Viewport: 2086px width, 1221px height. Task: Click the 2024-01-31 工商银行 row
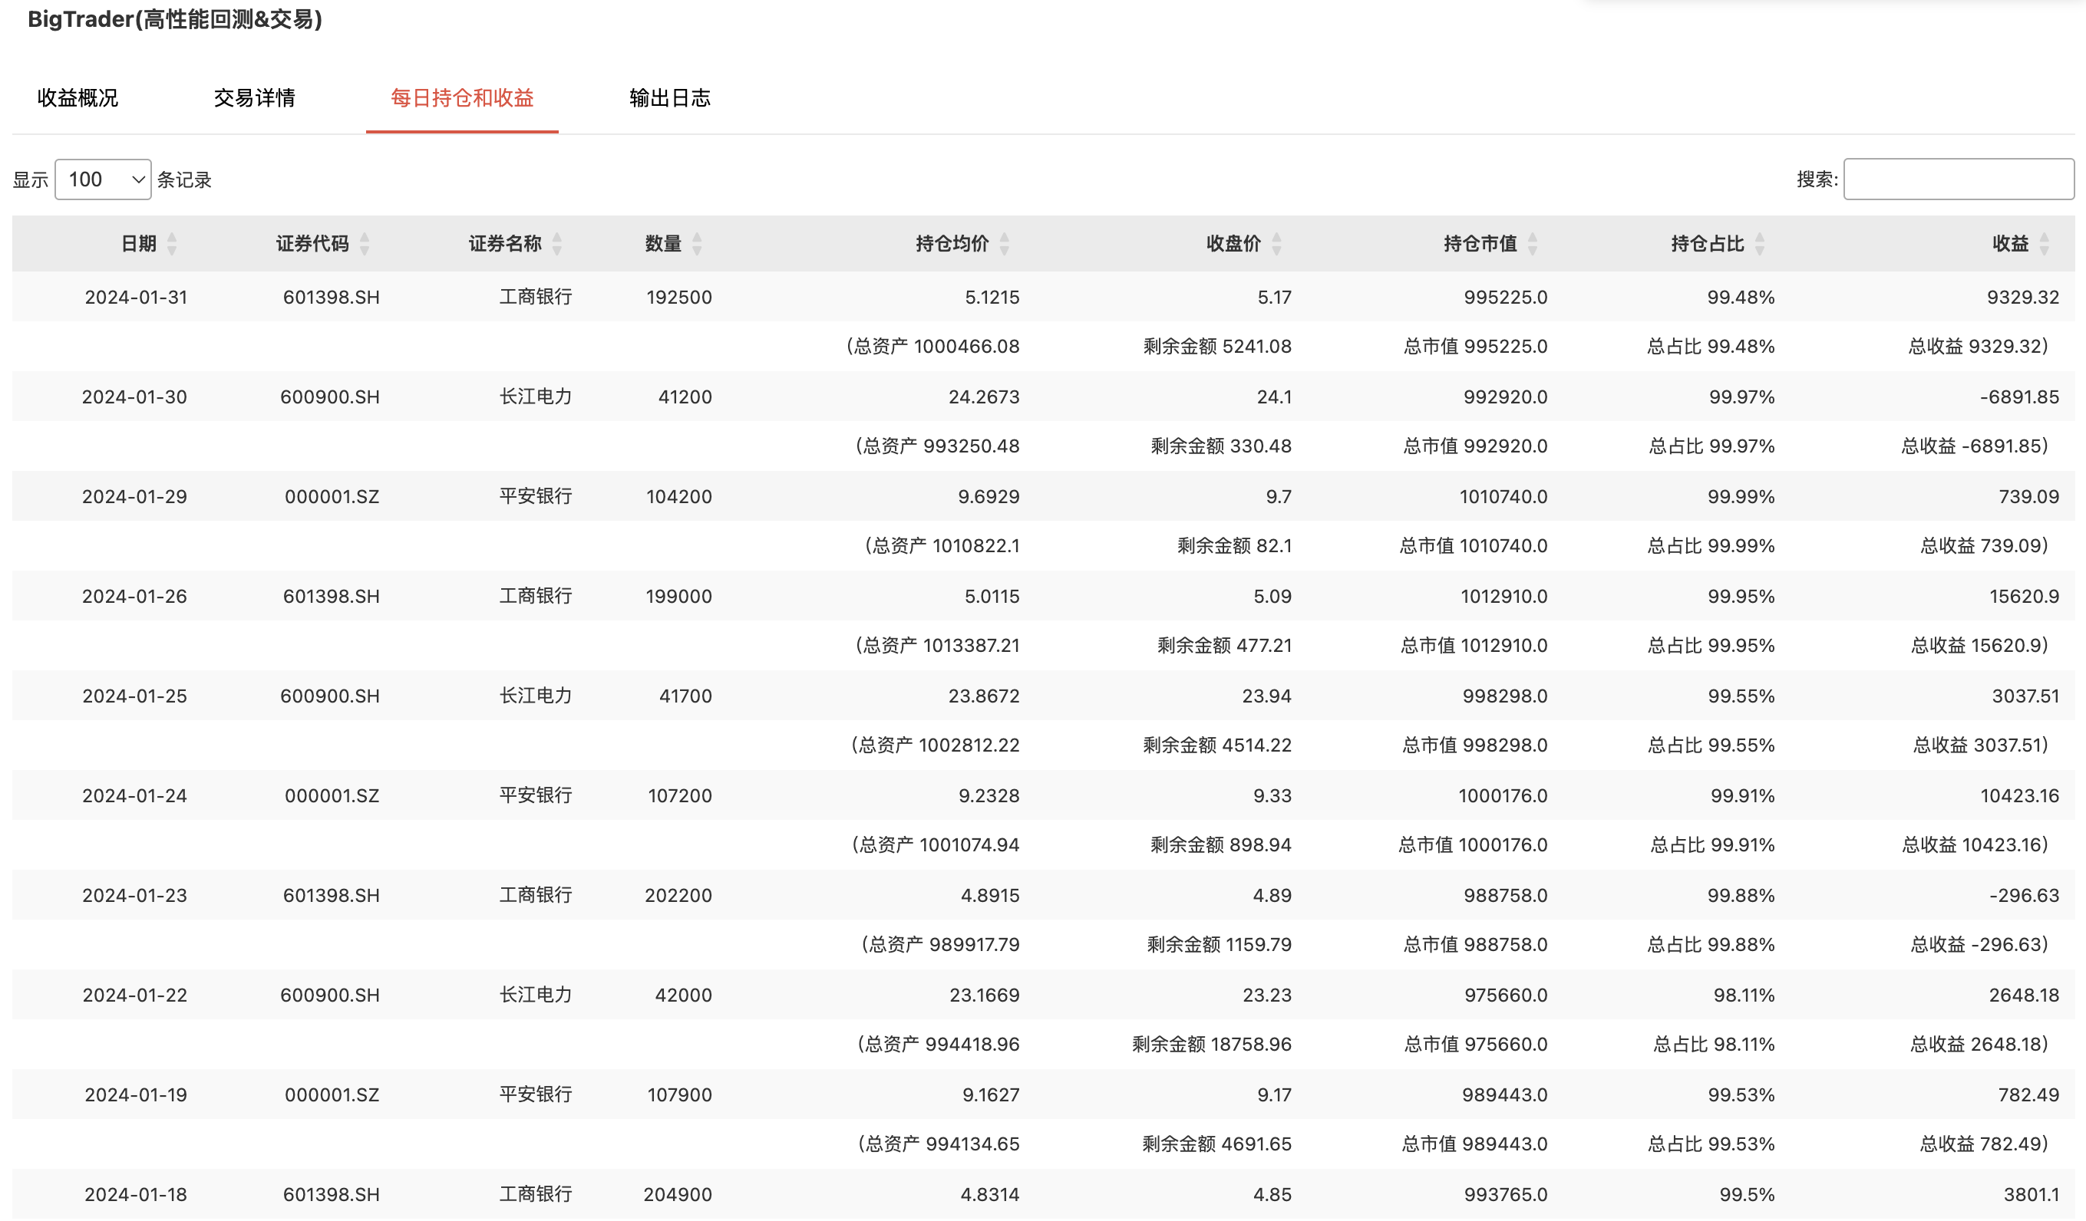pos(535,297)
